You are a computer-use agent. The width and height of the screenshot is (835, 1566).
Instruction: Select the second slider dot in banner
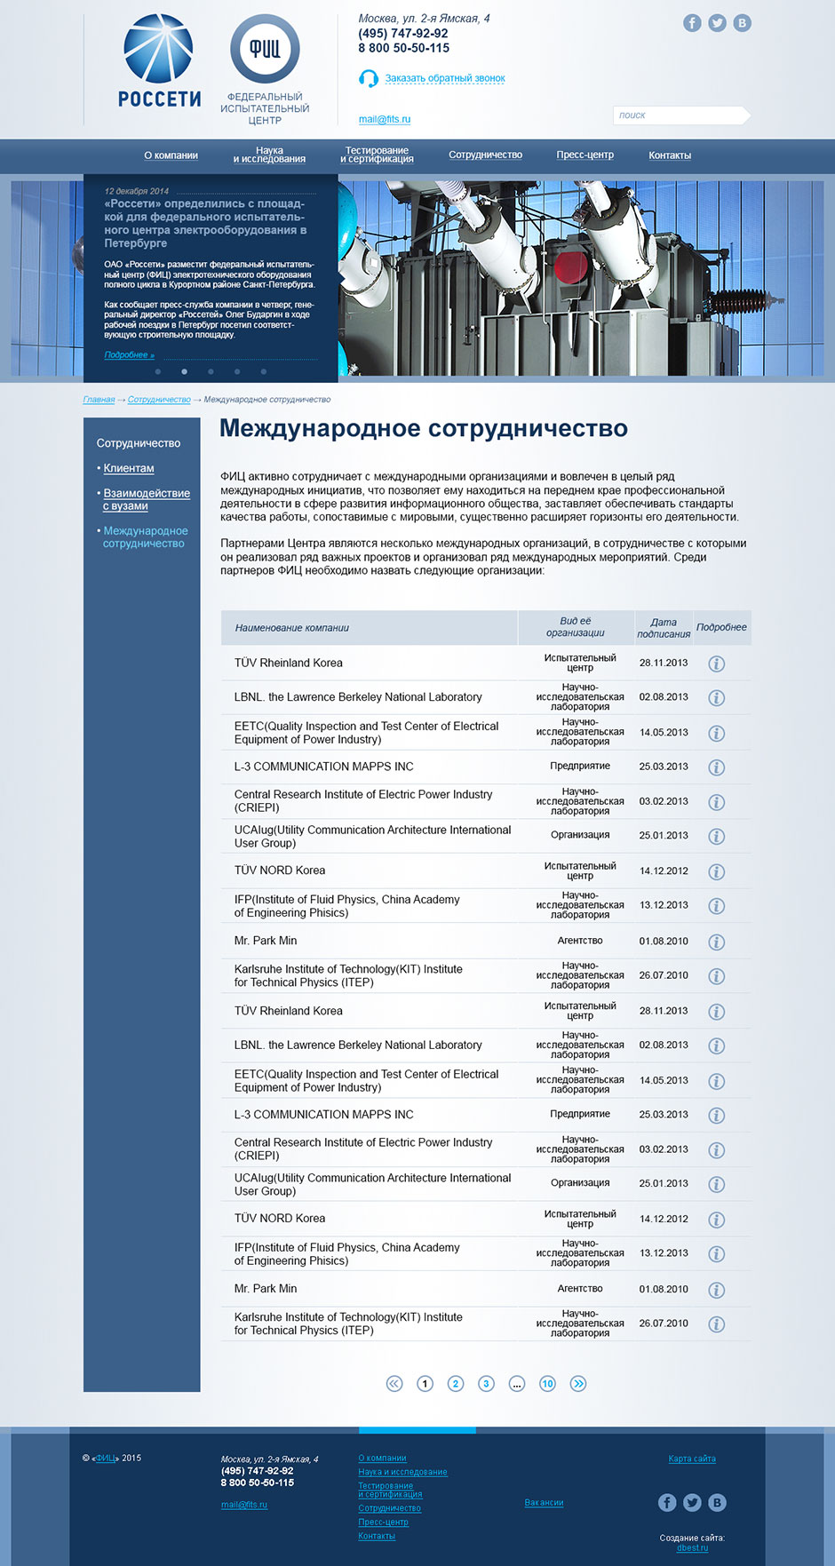click(184, 371)
